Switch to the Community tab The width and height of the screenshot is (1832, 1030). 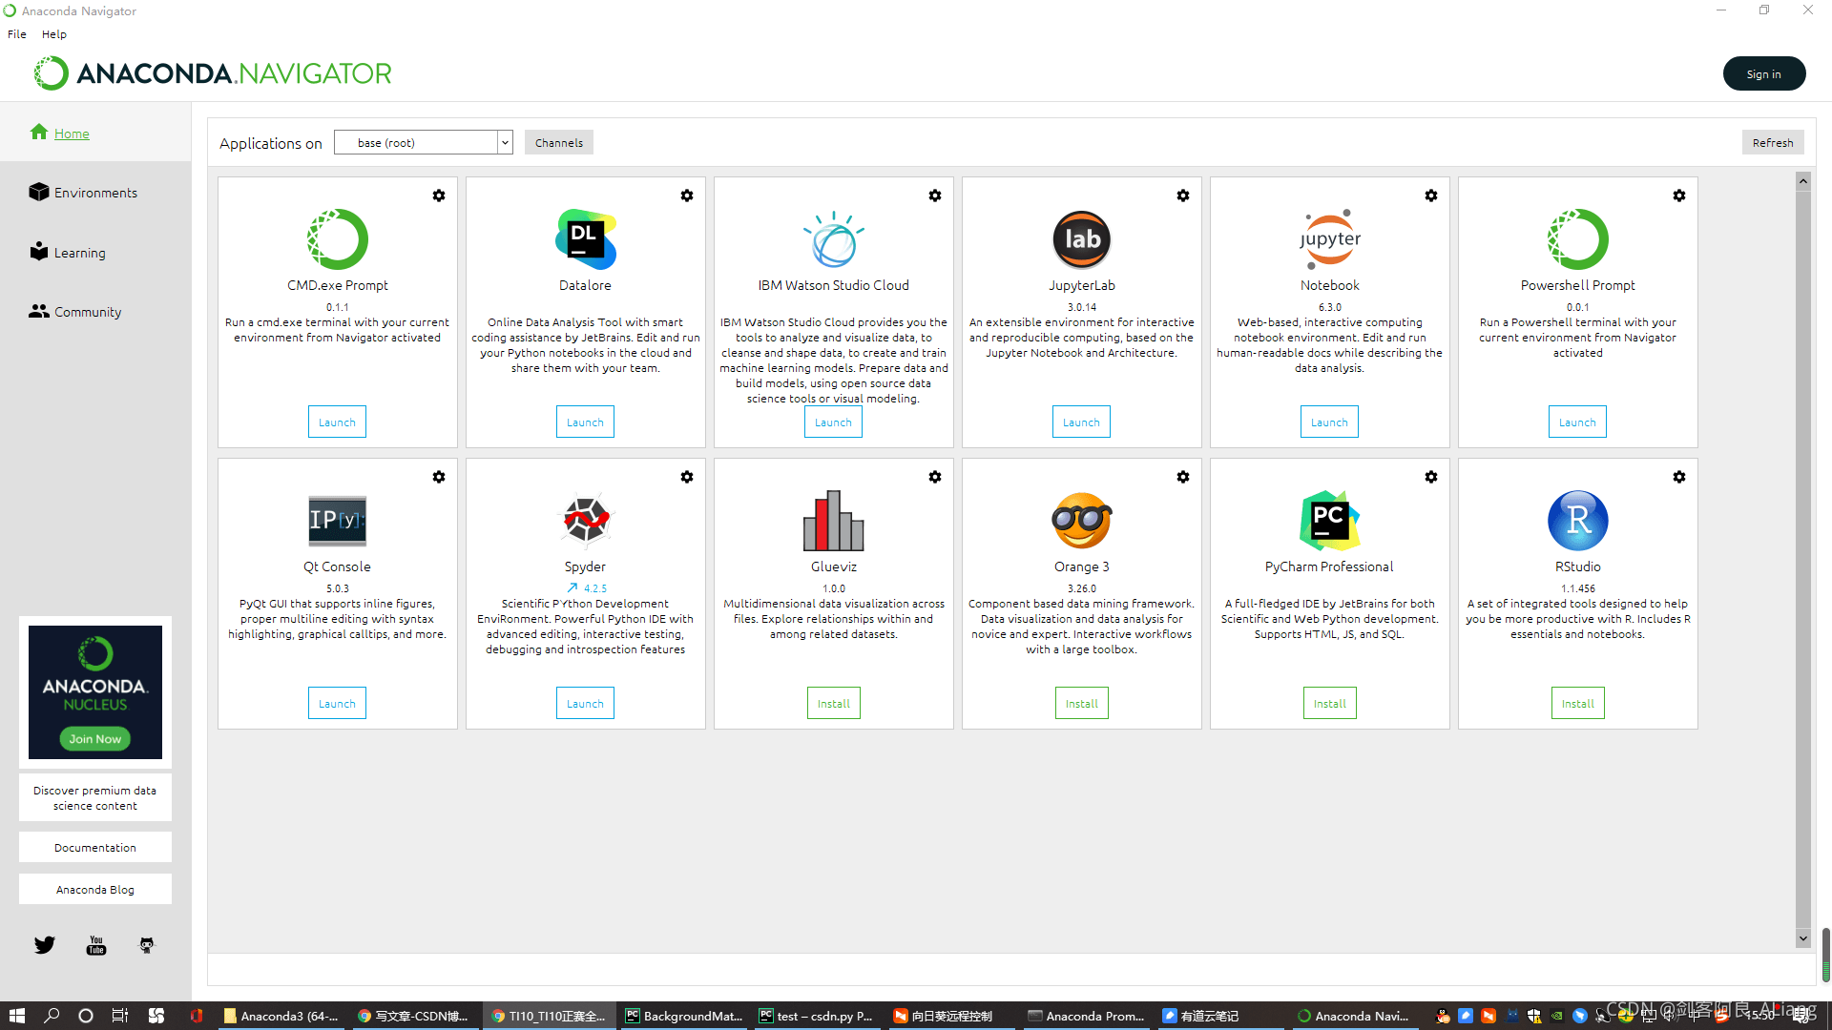(x=88, y=312)
